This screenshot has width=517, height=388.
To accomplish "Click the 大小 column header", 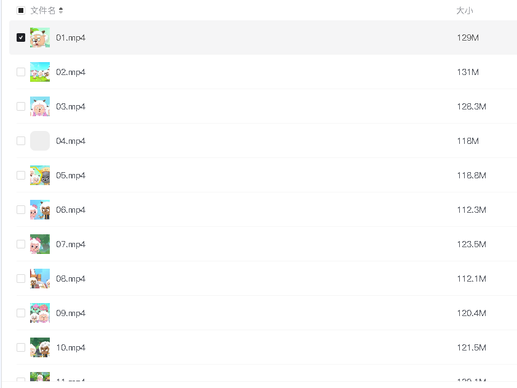I will [x=464, y=10].
